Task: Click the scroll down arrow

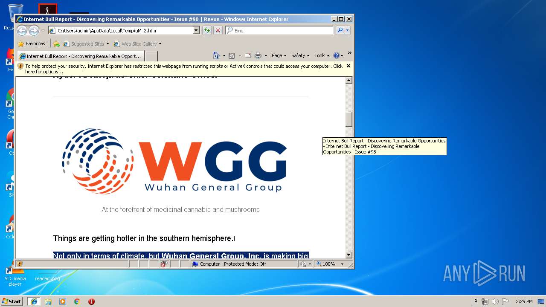Action: coord(349,255)
